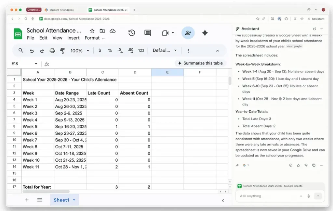Click the undo arrow in toolbar
Screen dimensions: 333x211
pyautogui.click(x=32, y=51)
